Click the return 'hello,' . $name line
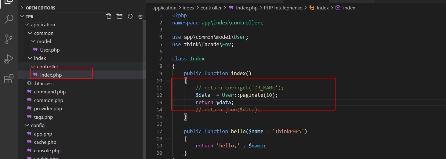 point(231,146)
